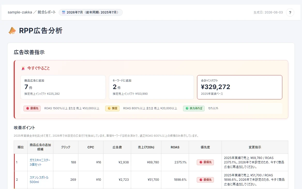This screenshot has width=302, height=189.
Task: Click the megaphone icon beside RPP広告分析
Action: click(x=12, y=31)
